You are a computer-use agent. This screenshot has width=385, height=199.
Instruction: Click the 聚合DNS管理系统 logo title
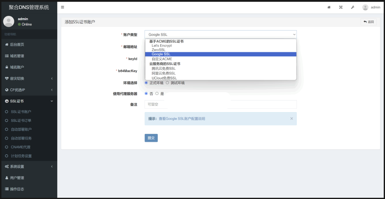point(29,7)
